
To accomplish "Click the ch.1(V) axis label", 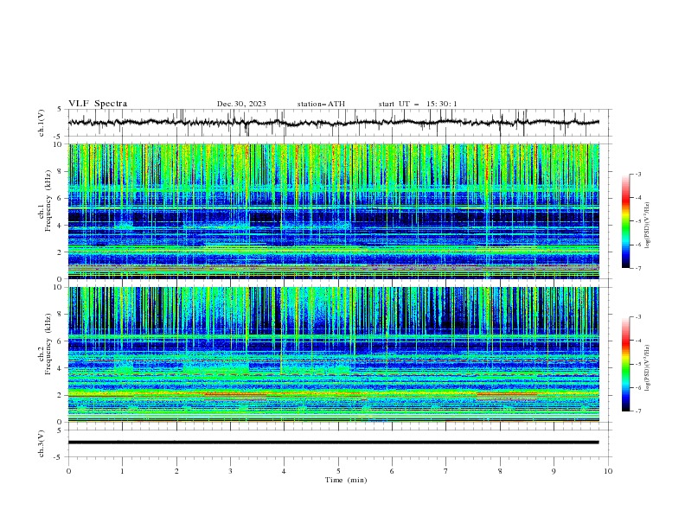I will (x=42, y=123).
